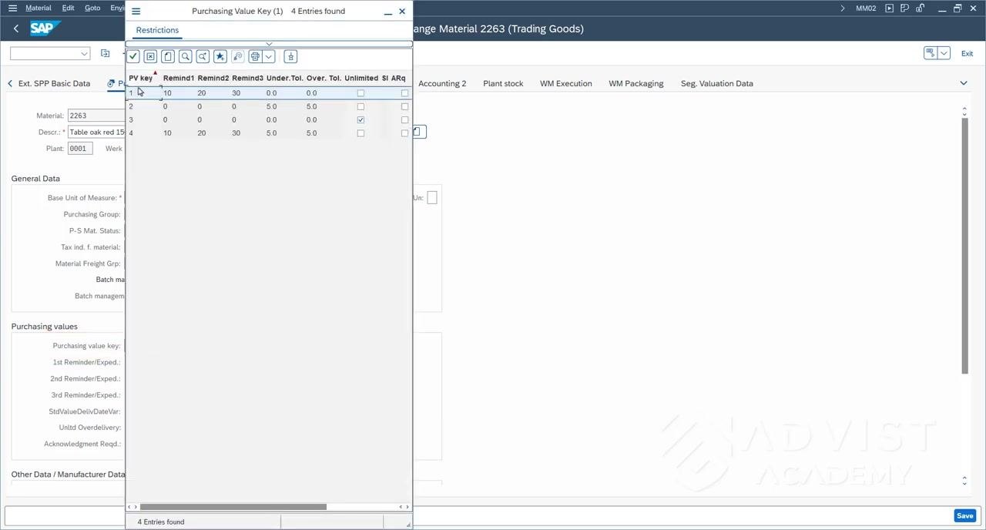986x530 pixels.
Task: Open the Plant stock tab
Action: point(503,83)
